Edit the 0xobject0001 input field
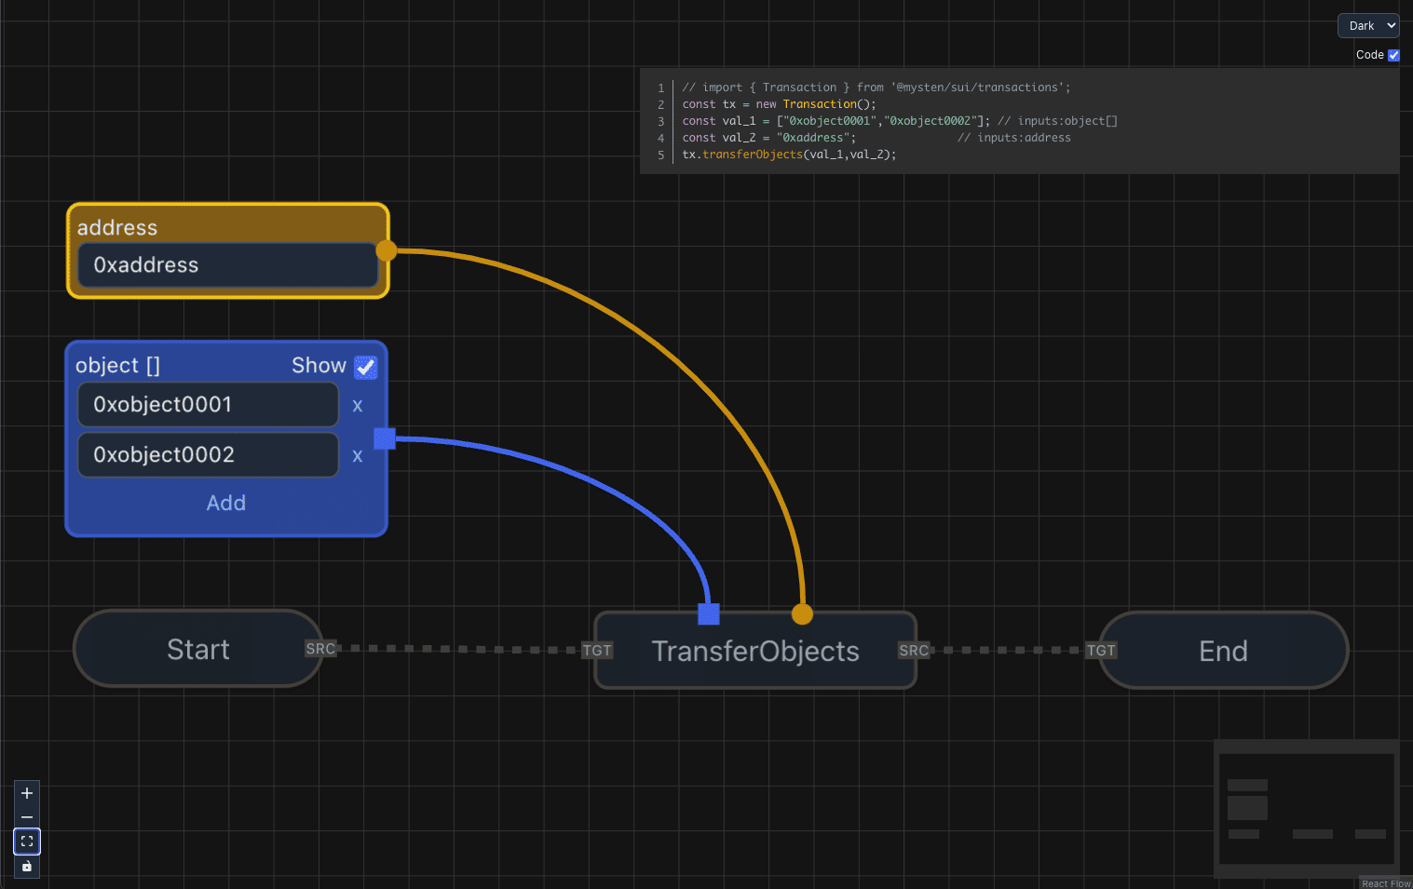Screen dimensions: 1413x889 [208, 405]
